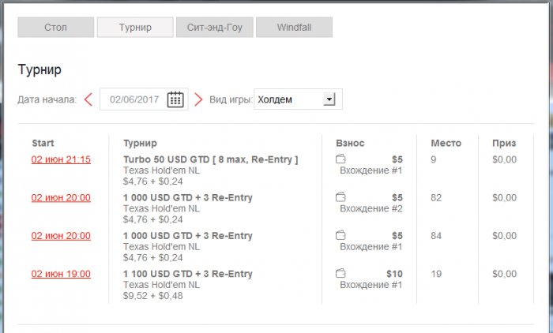
Task: Click the date field showing 02/06/2017
Action: [x=134, y=99]
